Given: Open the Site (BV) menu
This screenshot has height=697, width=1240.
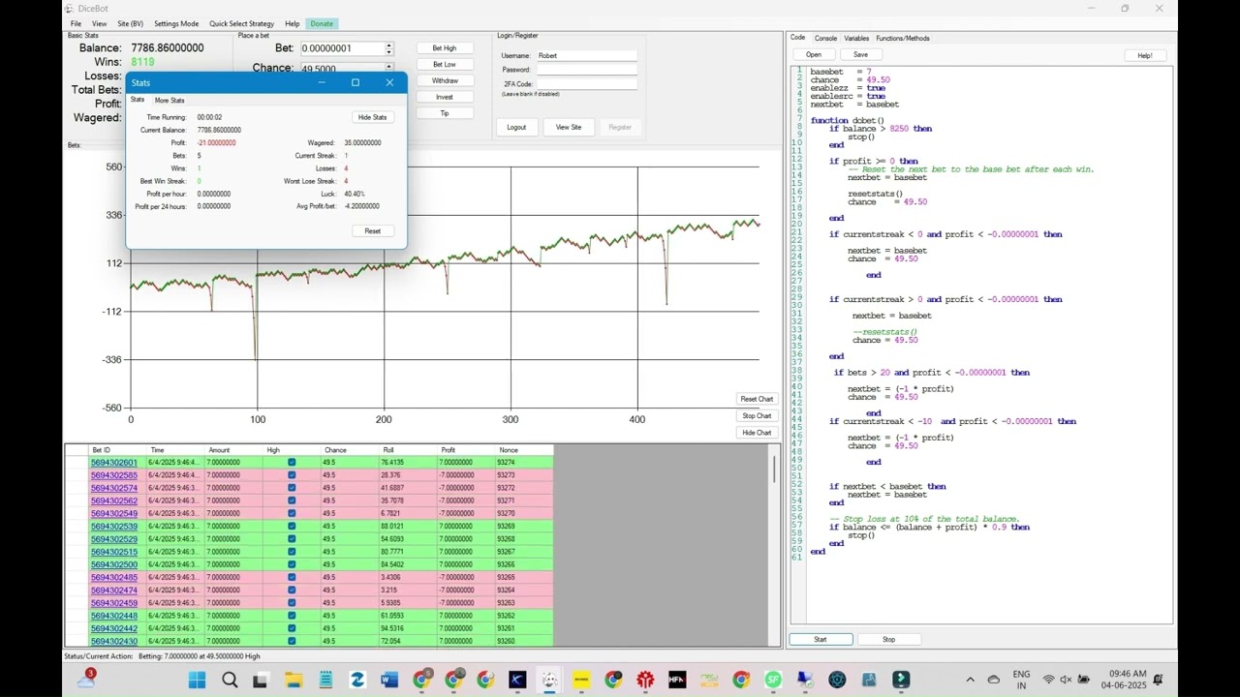Looking at the screenshot, I should click(x=130, y=23).
